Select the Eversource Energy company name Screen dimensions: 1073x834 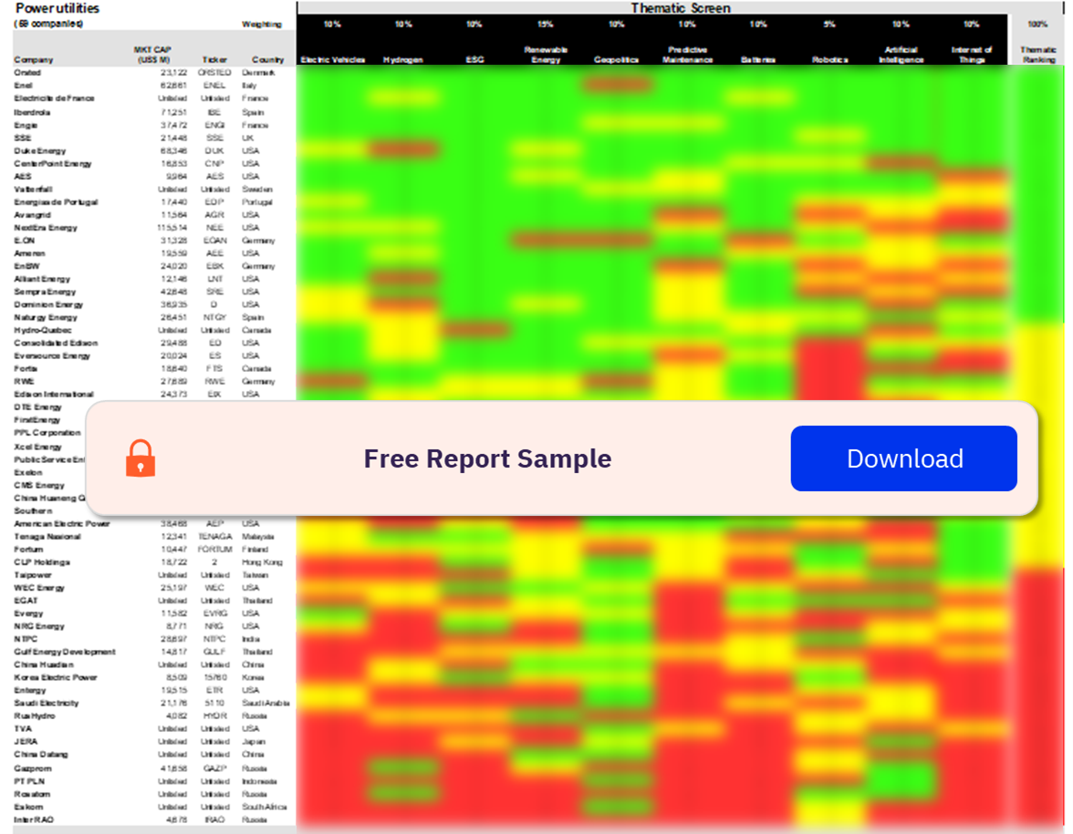point(52,355)
